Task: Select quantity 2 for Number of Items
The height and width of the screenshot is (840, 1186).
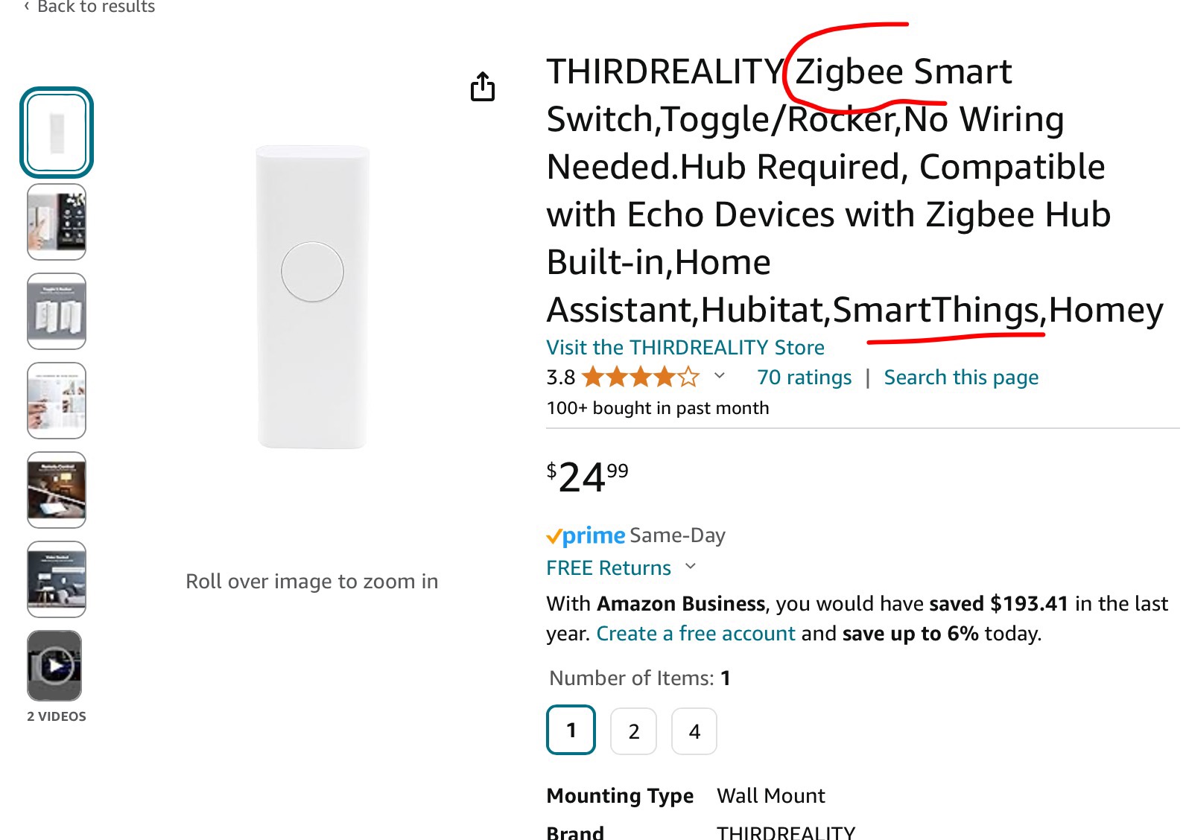Action: pos(632,731)
